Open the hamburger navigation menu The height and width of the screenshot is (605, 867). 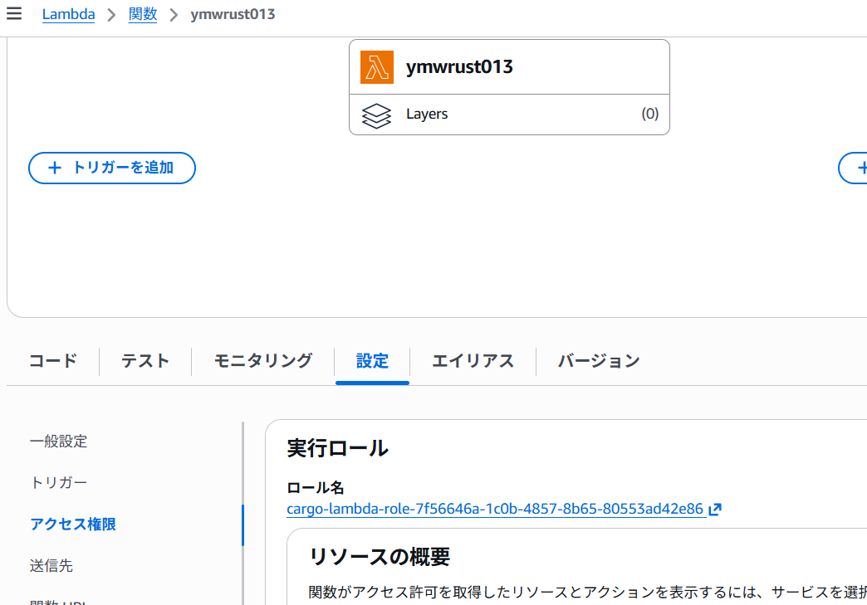point(14,14)
